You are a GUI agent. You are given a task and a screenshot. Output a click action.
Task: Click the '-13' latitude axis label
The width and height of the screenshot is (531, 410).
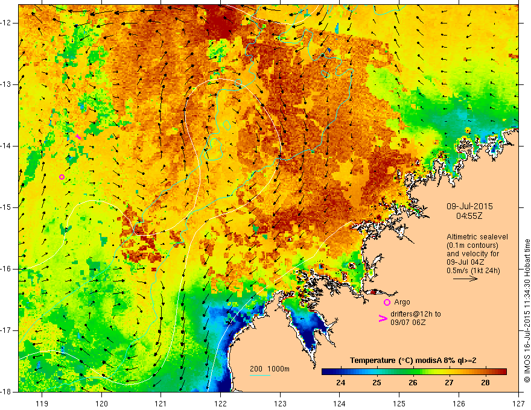click(6, 84)
